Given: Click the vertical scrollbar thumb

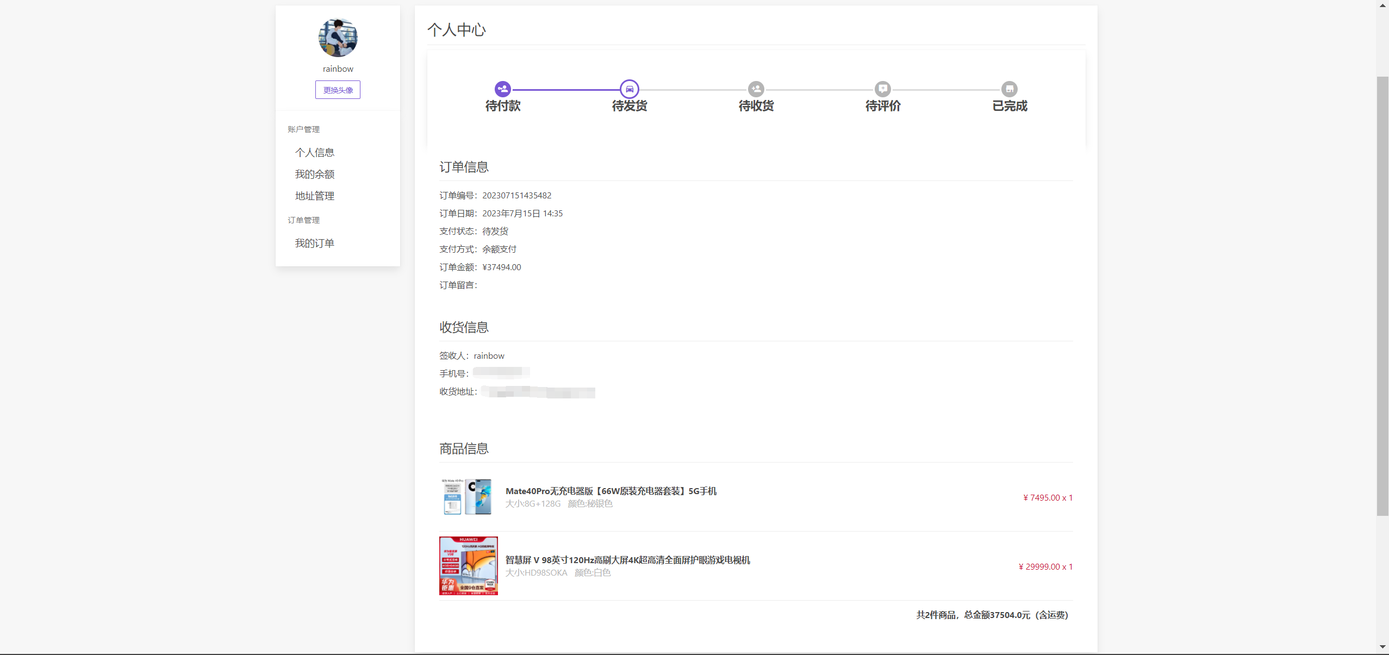Looking at the screenshot, I should (1382, 296).
